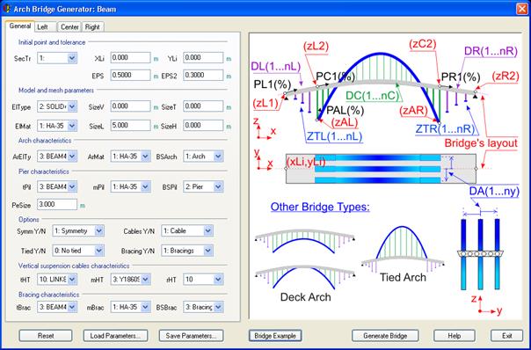The height and width of the screenshot is (350, 531).
Task: Click the SizeH input field
Action: click(203, 126)
